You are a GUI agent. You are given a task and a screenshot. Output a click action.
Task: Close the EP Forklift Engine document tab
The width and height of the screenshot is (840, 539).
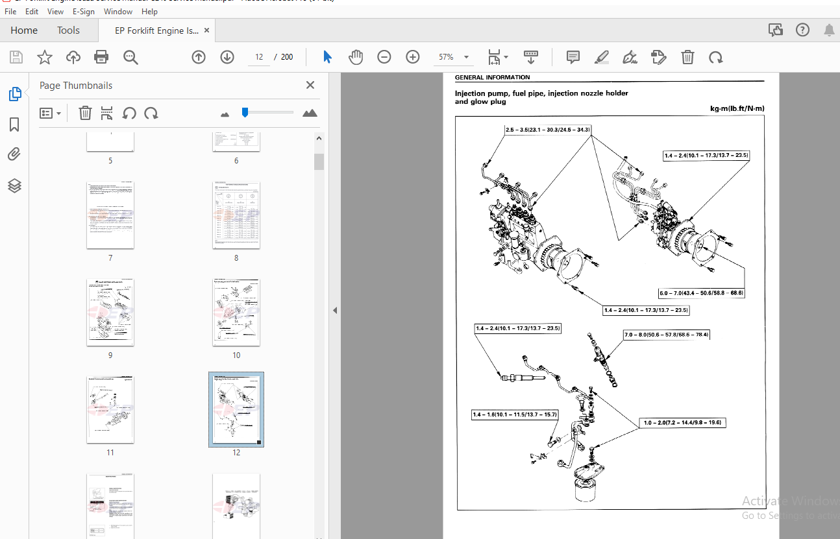pyautogui.click(x=207, y=30)
